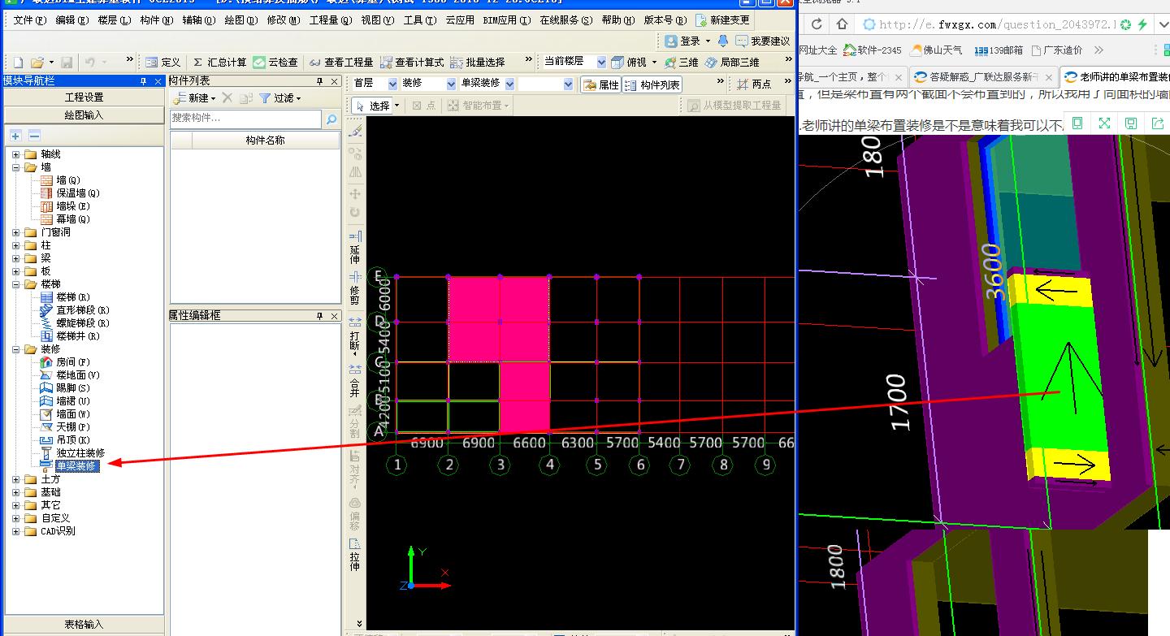Click 新建变更 button
Image resolution: width=1170 pixels, height=636 pixels.
(x=723, y=20)
